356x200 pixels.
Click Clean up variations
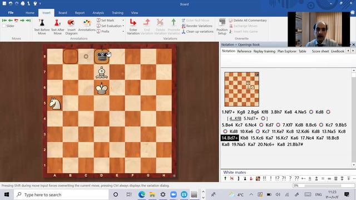coord(197,32)
